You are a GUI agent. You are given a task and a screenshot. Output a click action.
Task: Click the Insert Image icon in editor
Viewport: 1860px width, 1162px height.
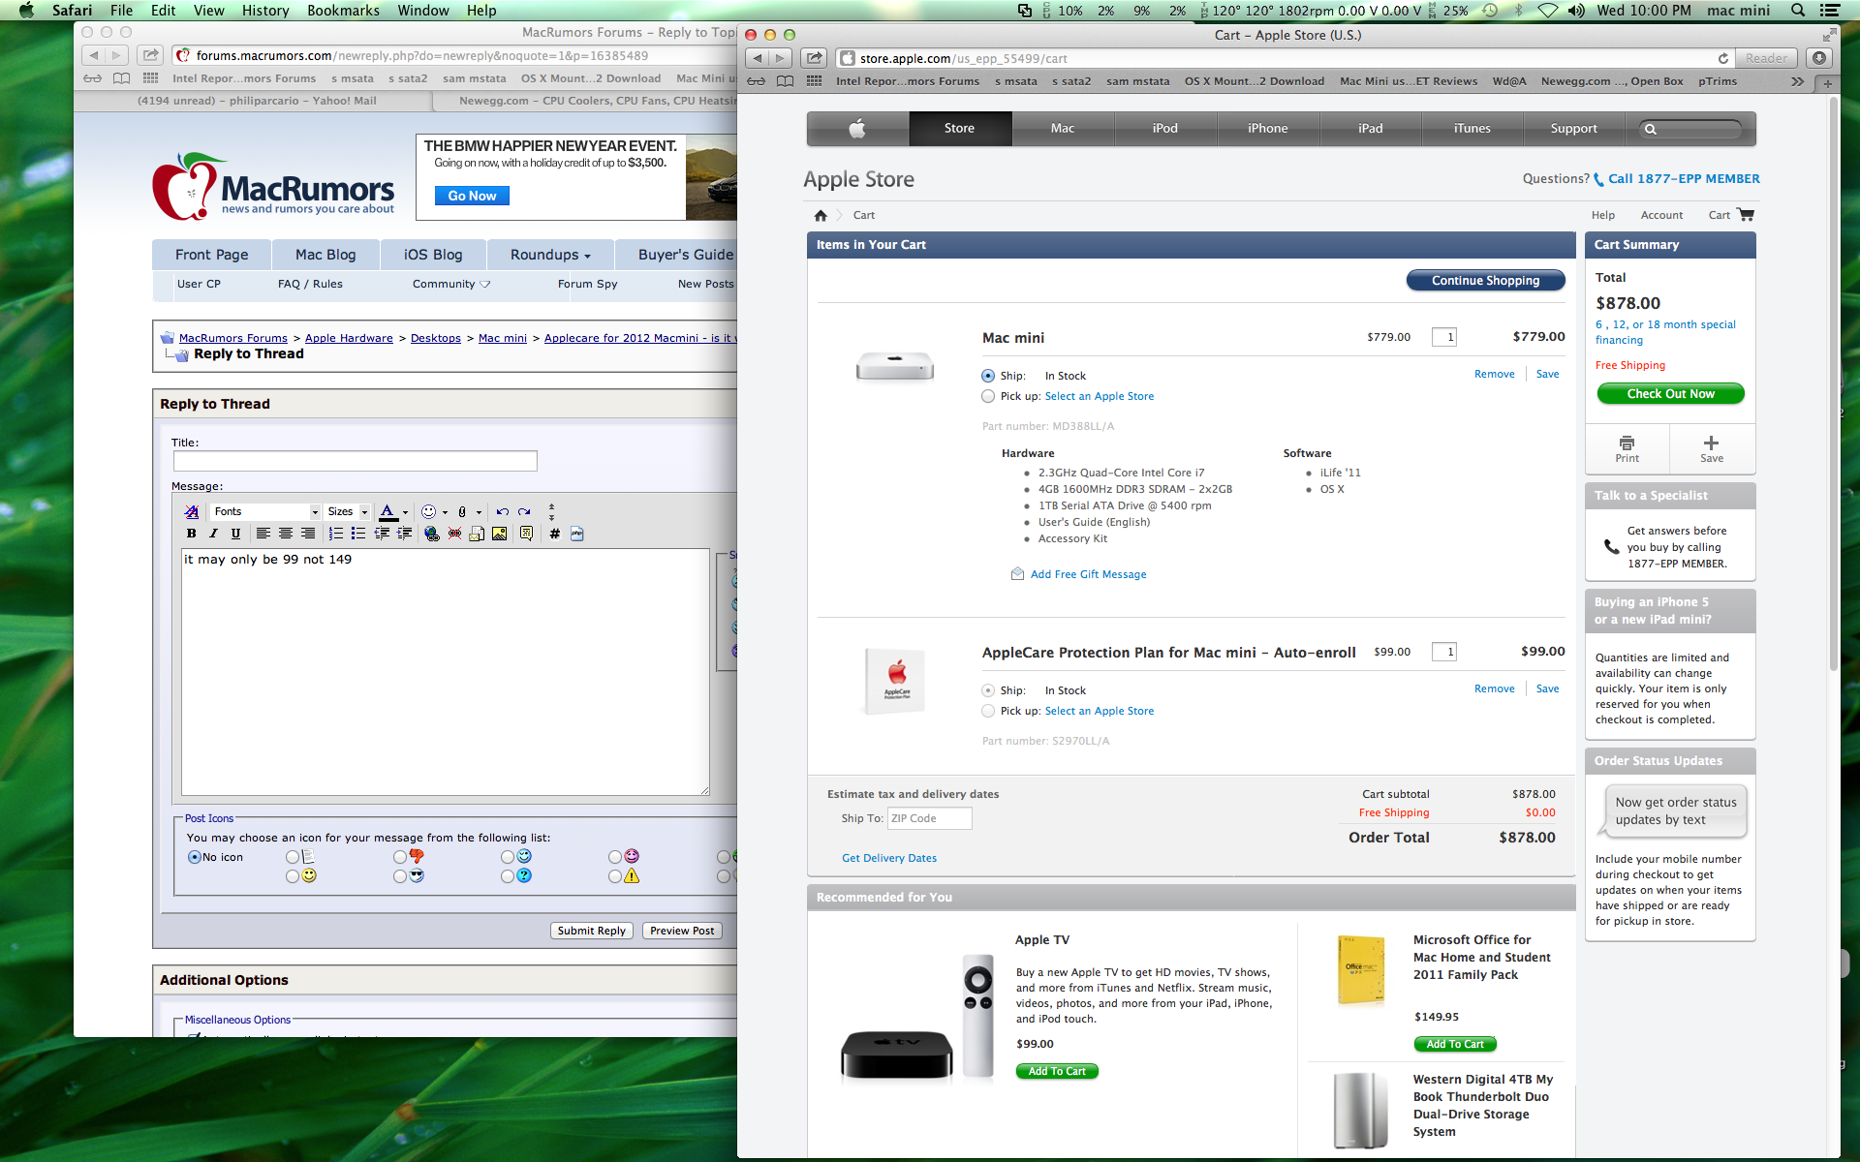click(500, 534)
